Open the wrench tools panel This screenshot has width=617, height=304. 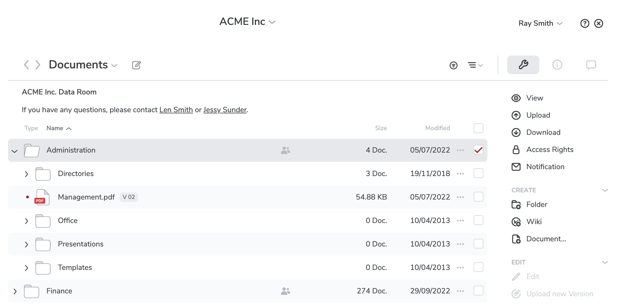[523, 65]
